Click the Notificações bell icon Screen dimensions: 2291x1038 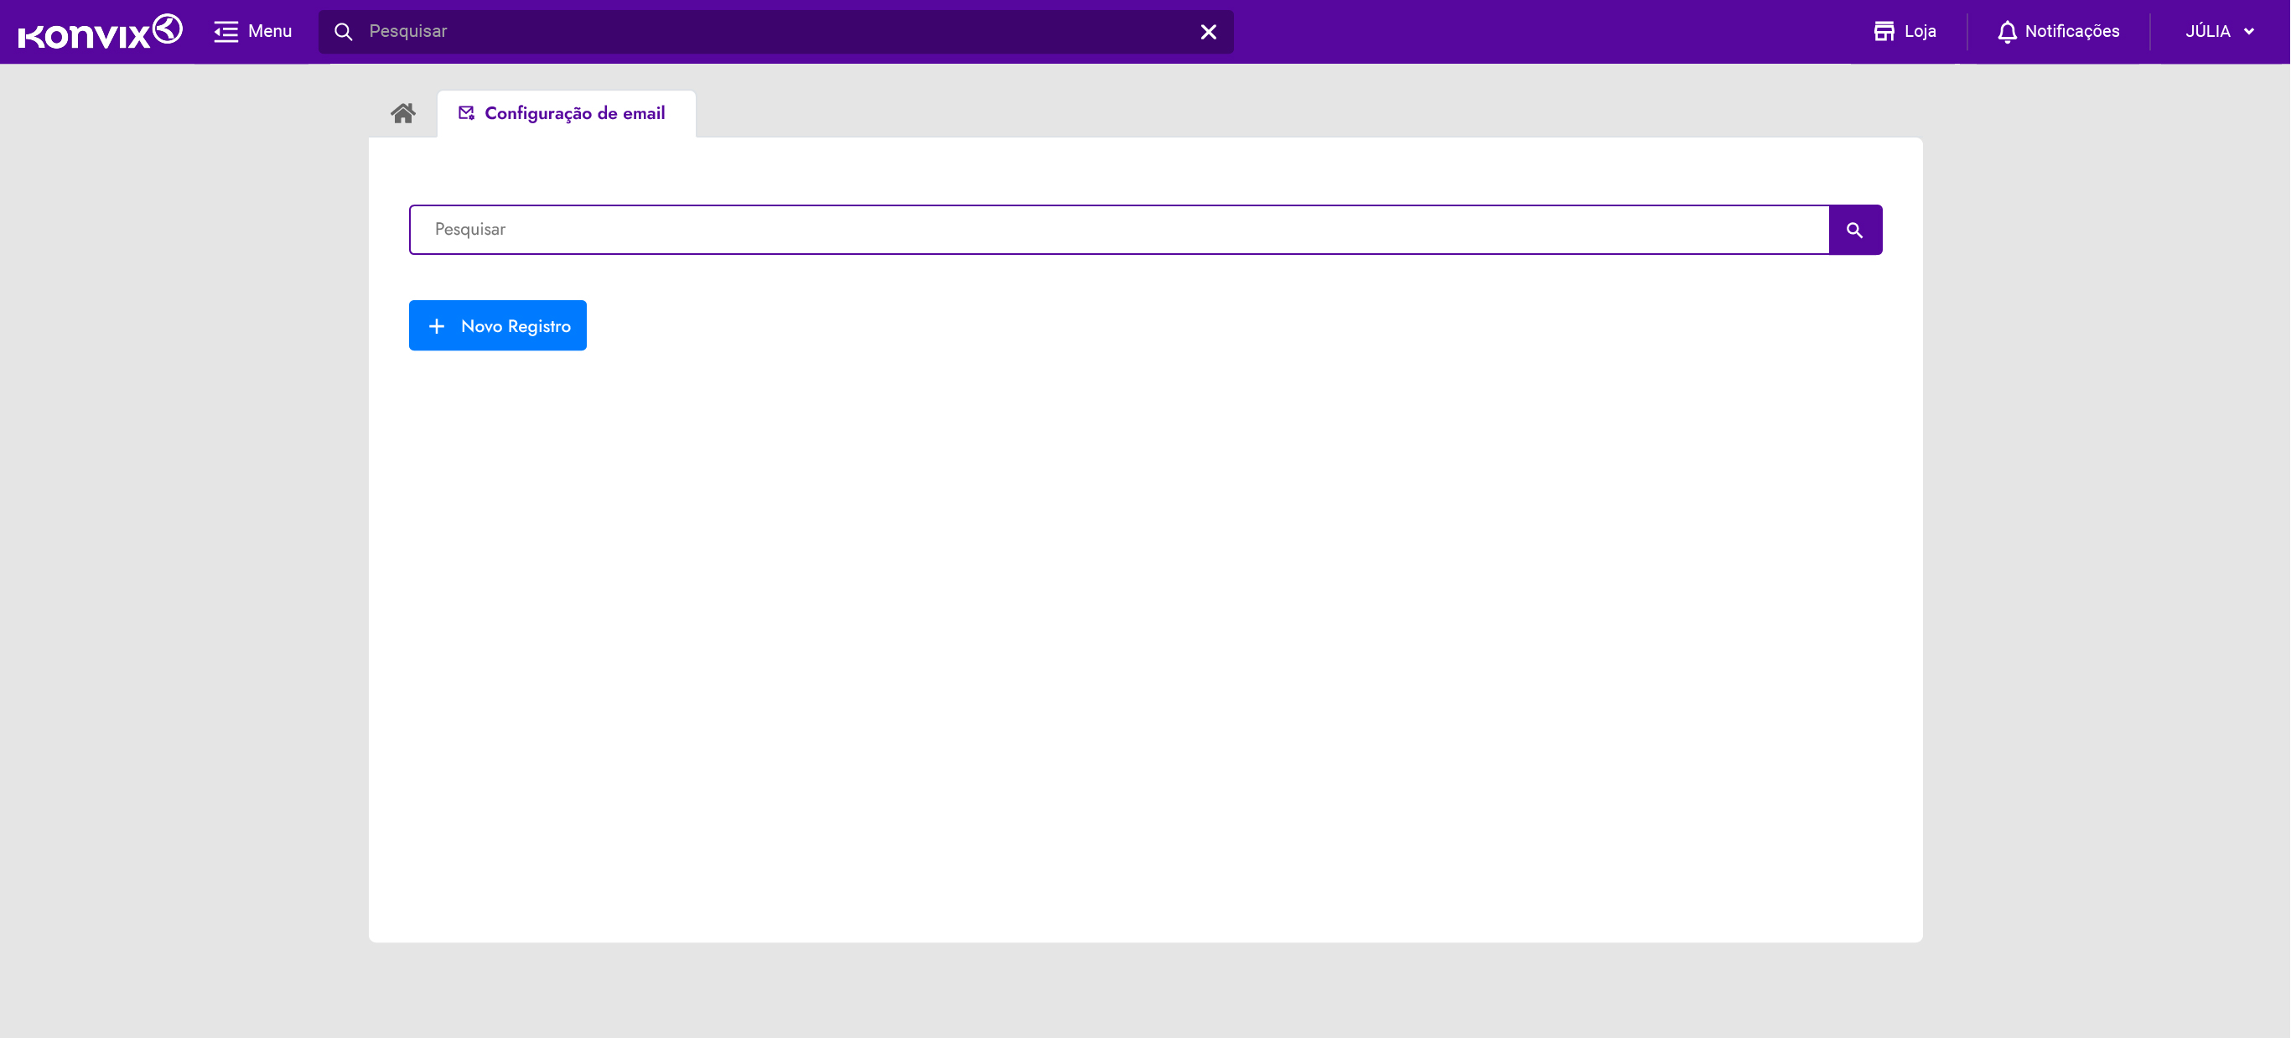tap(2006, 32)
